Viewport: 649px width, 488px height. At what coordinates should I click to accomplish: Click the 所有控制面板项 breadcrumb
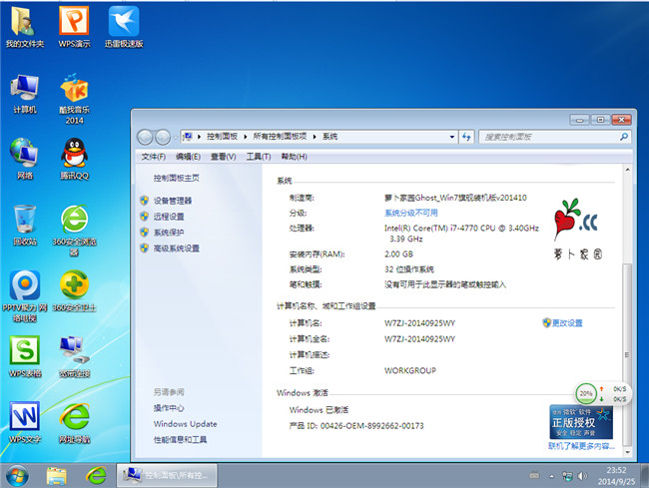(x=280, y=137)
